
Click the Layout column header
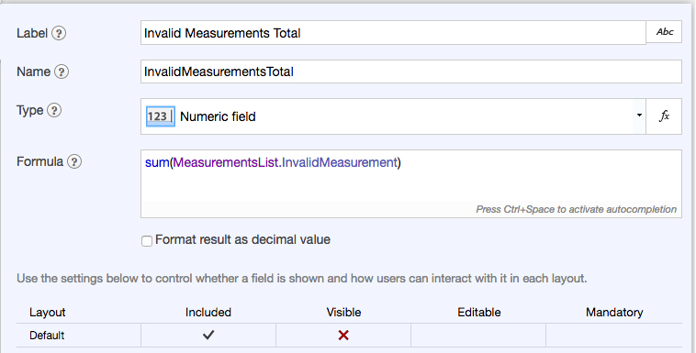point(48,313)
